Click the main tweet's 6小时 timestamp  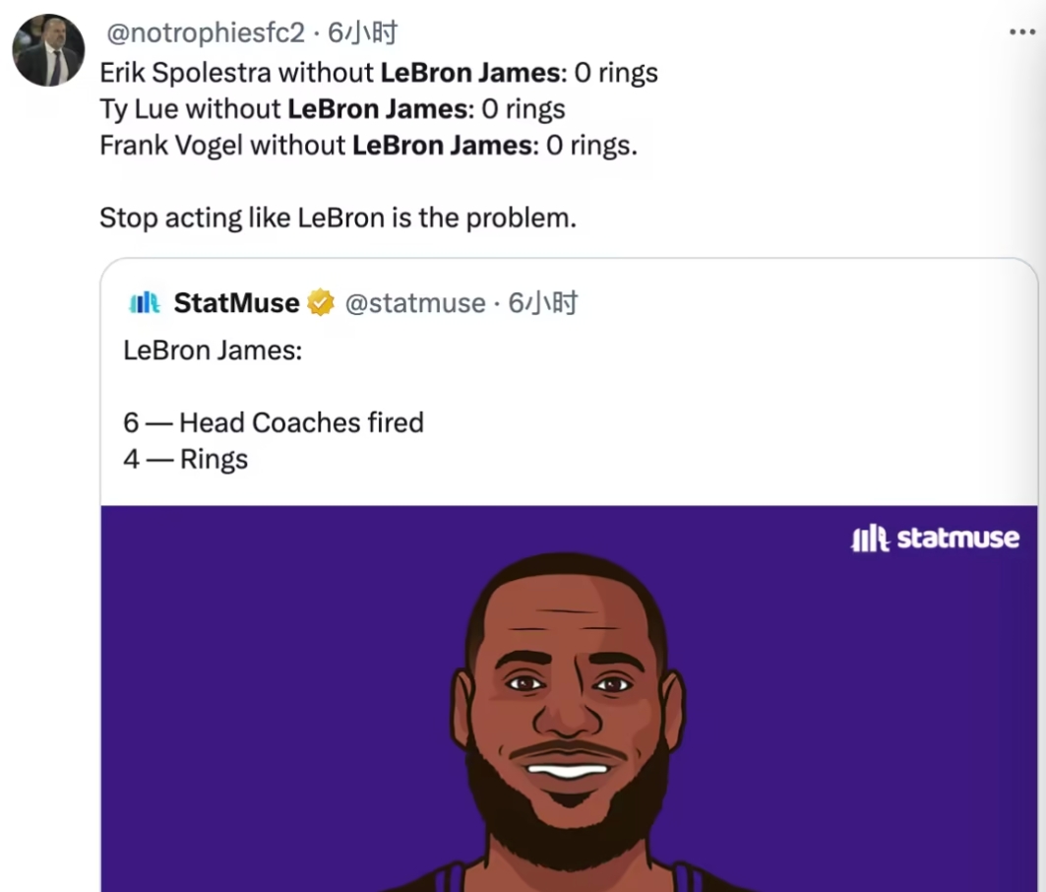[362, 33]
